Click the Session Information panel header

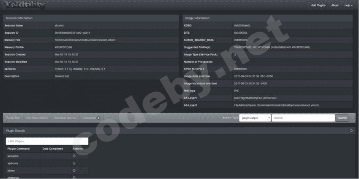pos(91,18)
